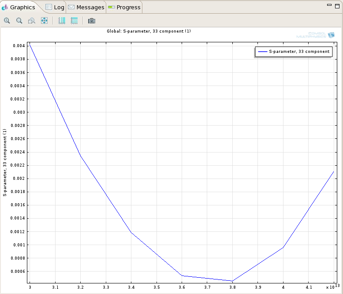Screen dimensions: 343x294
Task: Click the plot title Global: S-parameter
Action: click(149, 31)
